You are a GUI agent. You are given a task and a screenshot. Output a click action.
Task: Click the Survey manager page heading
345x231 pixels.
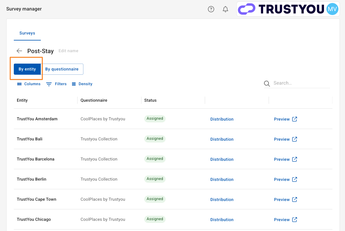point(24,9)
